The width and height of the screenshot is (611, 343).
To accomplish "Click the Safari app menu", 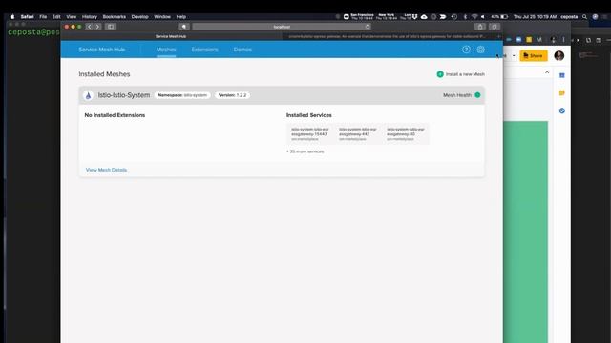I will pyautogui.click(x=27, y=17).
